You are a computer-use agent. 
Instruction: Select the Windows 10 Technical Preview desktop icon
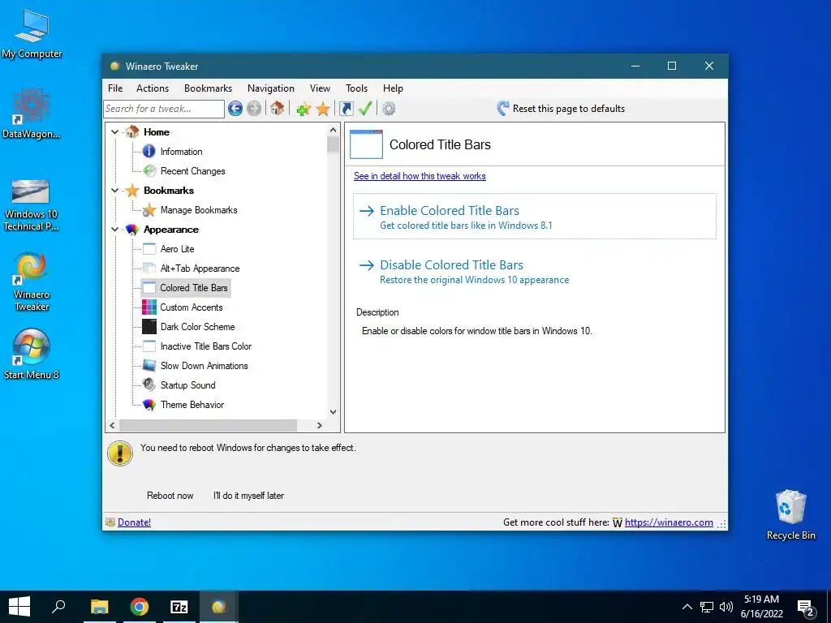[x=31, y=205]
